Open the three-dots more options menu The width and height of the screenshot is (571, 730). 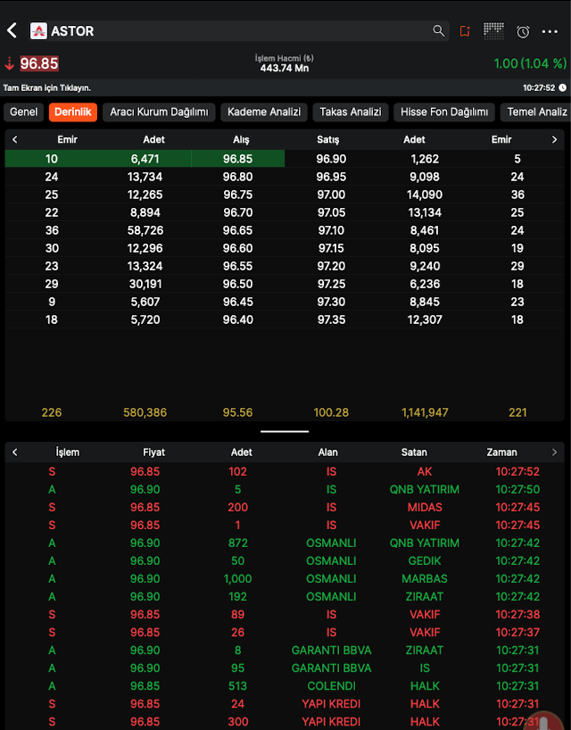pos(550,31)
